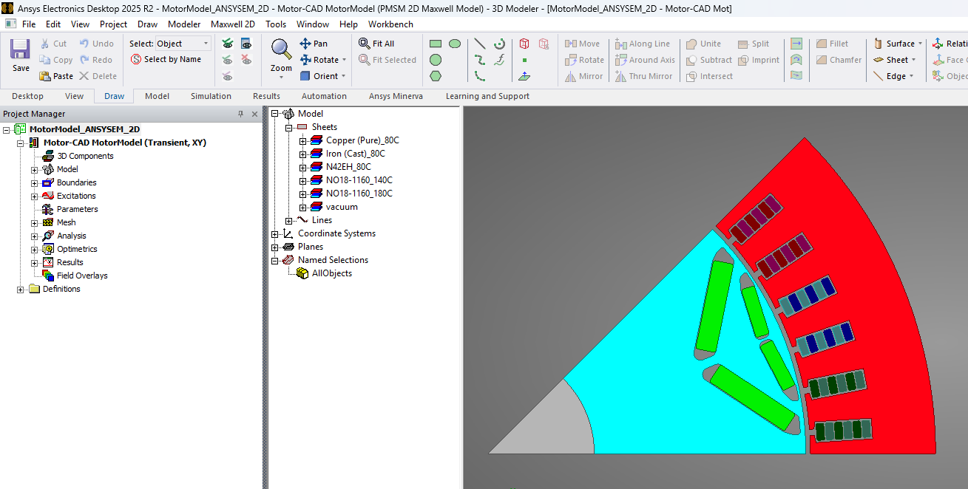This screenshot has height=489, width=968.
Task: Select the draw line tool
Action: point(480,44)
